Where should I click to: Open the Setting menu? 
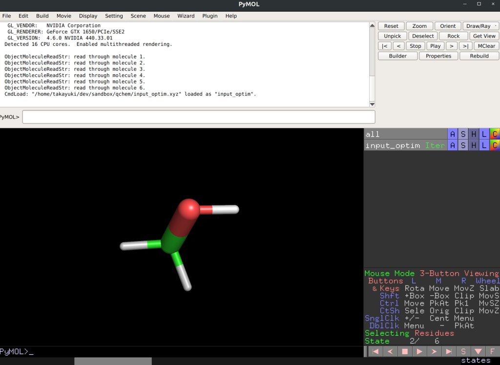[x=114, y=16]
